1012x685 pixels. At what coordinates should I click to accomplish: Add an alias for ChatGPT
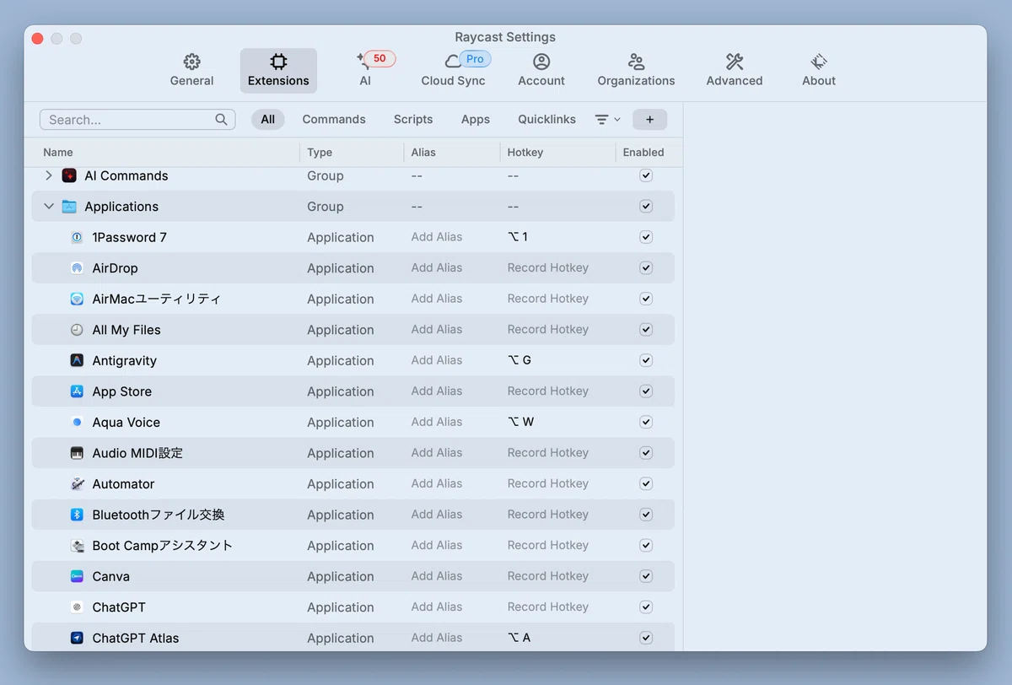pyautogui.click(x=437, y=607)
